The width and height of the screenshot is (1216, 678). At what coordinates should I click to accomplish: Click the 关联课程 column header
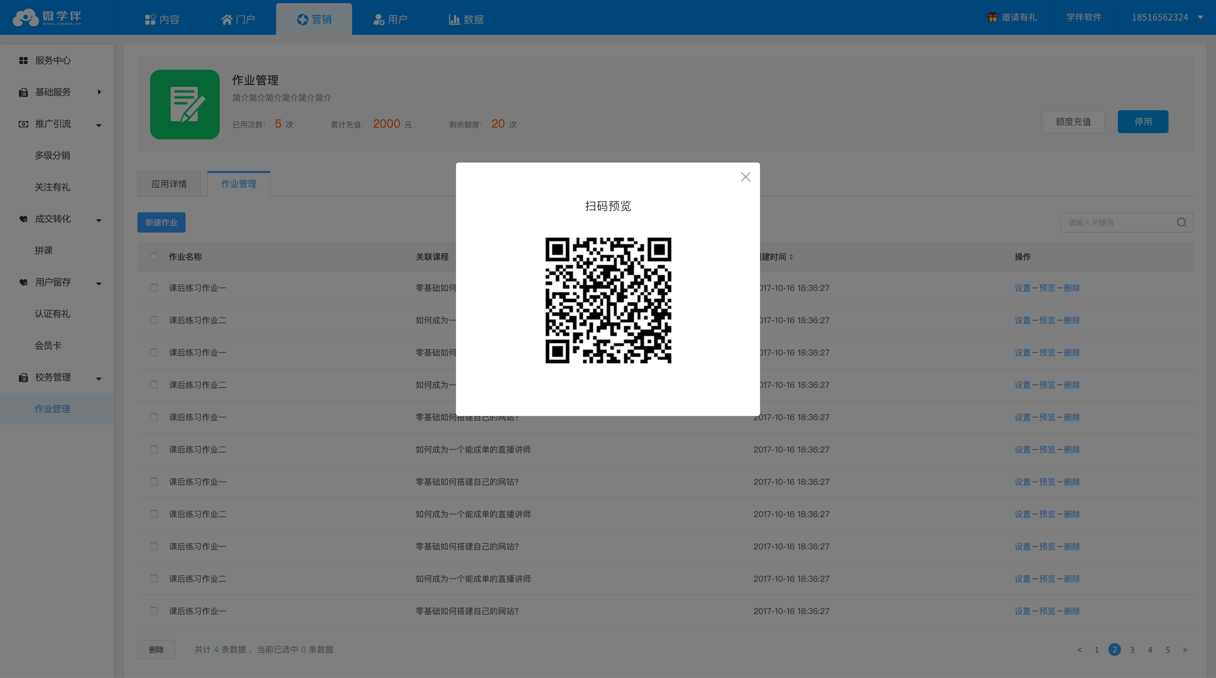coord(432,257)
